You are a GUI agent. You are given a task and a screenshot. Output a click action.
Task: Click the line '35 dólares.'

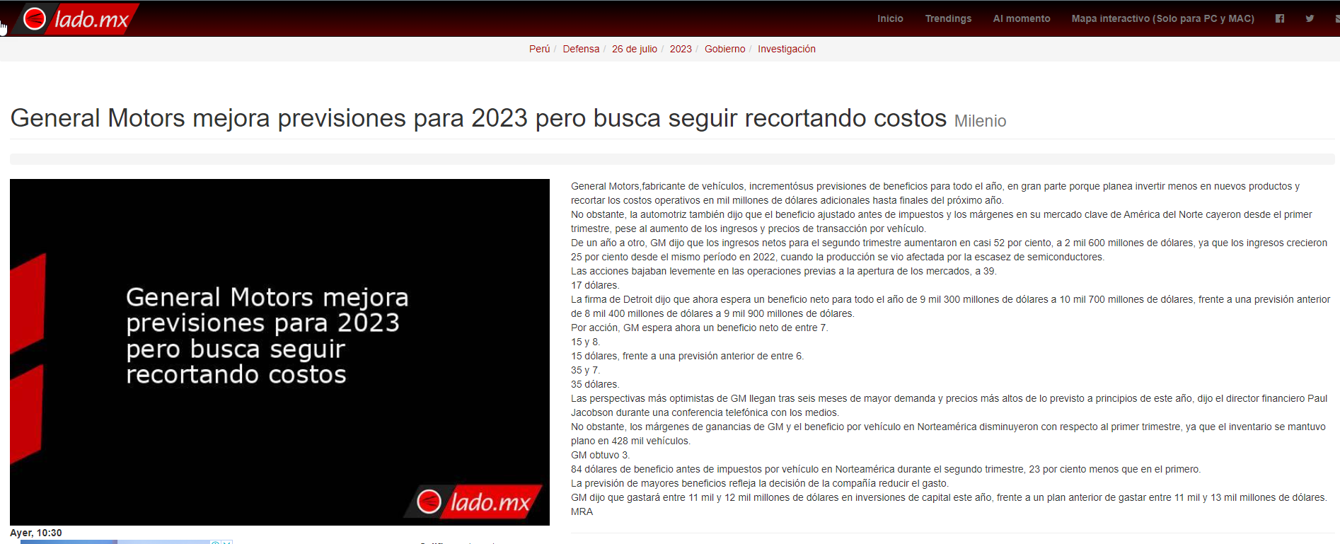(595, 384)
